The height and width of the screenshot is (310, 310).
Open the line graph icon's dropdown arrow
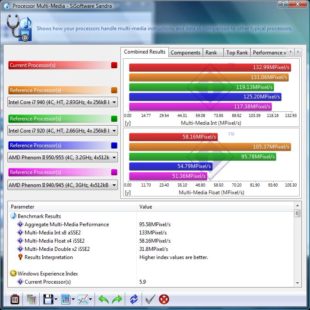pyautogui.click(x=90, y=299)
